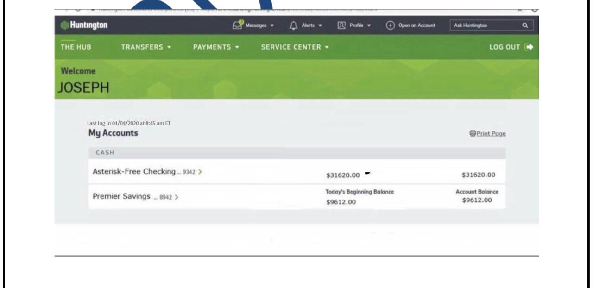The width and height of the screenshot is (593, 288).
Task: Expand the Messages dropdown arrow
Action: [x=273, y=25]
